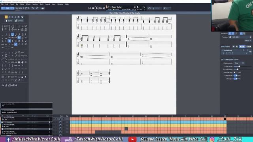Toggle slash notation display
The image size is (253, 142).
pos(236,34)
